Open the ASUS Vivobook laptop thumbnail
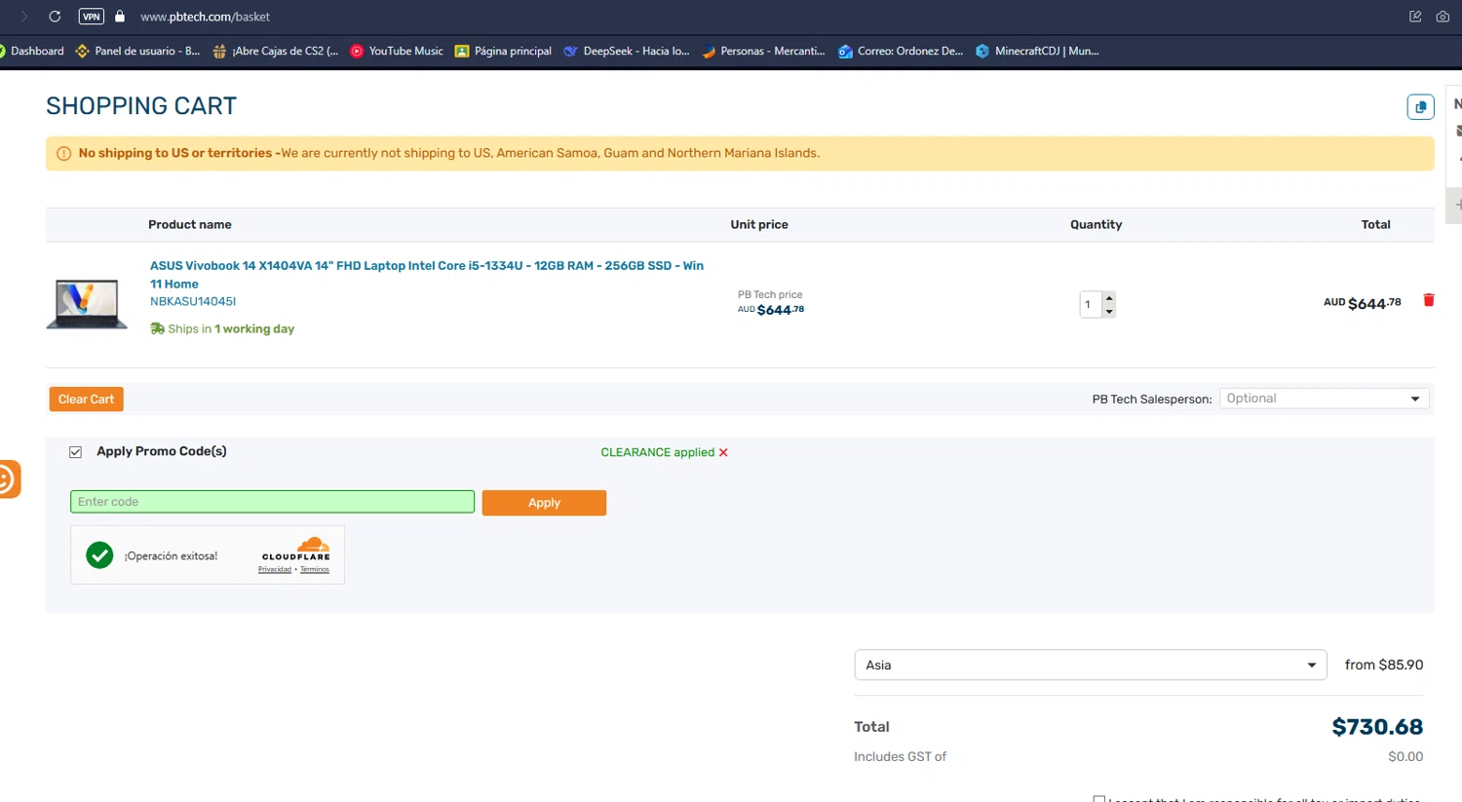 pyautogui.click(x=87, y=304)
